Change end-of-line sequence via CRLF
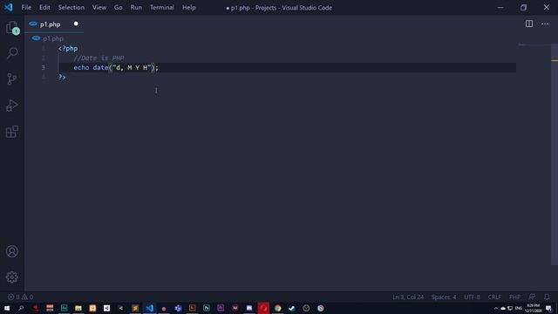Screen dimensions: 558x314 tap(494, 297)
